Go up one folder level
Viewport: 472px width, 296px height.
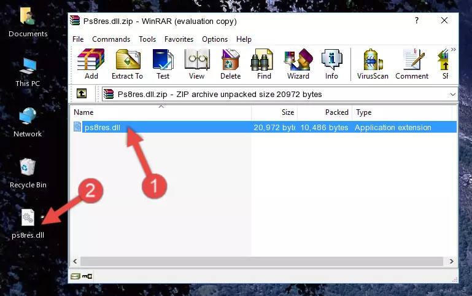point(82,93)
